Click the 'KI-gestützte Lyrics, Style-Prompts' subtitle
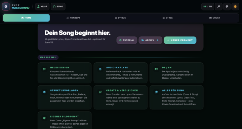The width and height of the screenshot is (242, 129). pyautogui.click(x=75, y=41)
